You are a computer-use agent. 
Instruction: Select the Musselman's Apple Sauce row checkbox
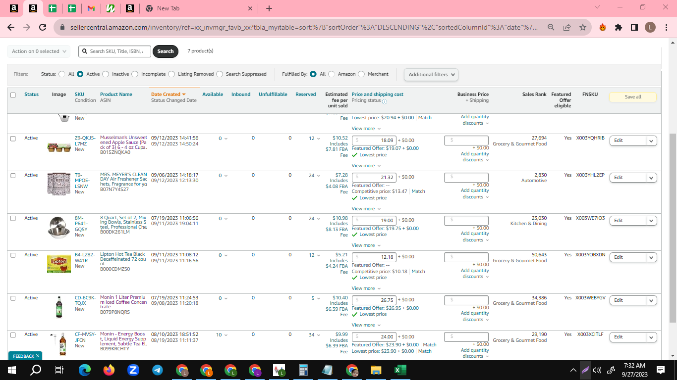13,139
